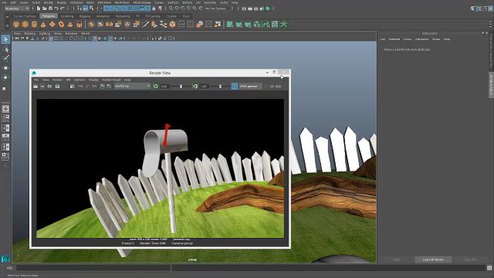Click the Load Attributes button
Screen dimensions: 494x278
pyautogui.click(x=433, y=259)
